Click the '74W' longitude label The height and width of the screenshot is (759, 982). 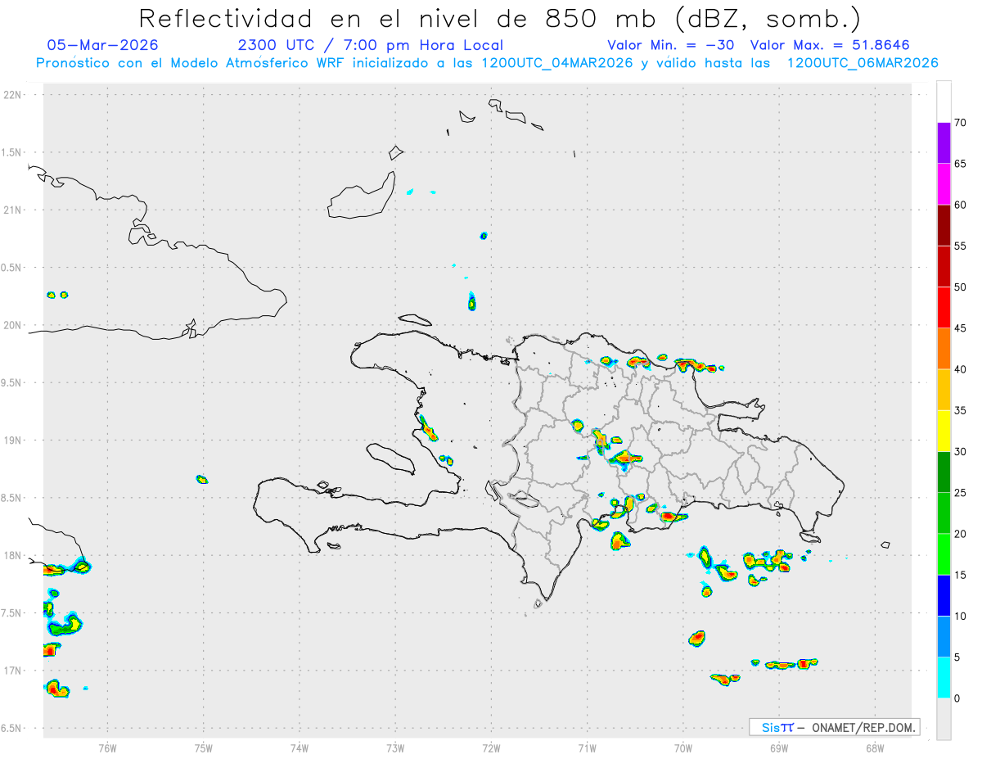tap(300, 748)
